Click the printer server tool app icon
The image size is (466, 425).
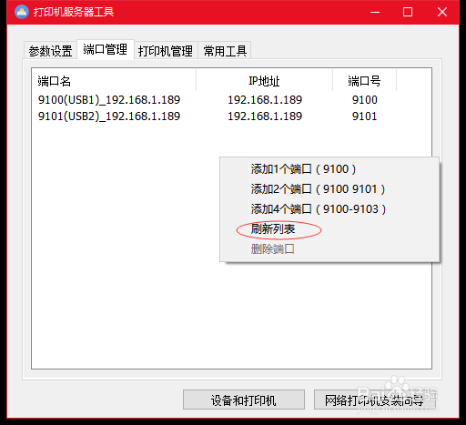click(x=22, y=12)
